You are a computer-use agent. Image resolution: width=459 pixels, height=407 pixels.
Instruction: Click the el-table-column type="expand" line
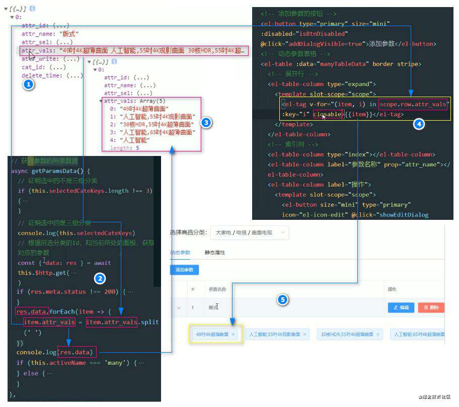(322, 84)
